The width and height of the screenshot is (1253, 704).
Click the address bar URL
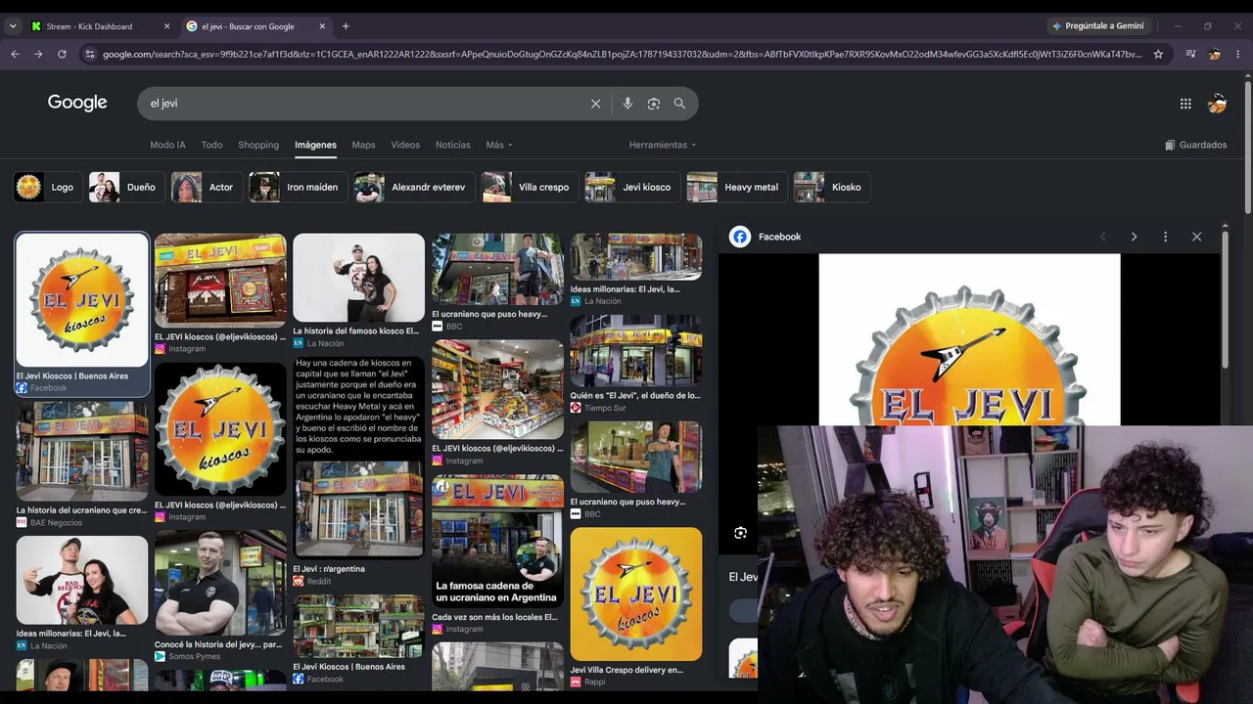point(622,54)
